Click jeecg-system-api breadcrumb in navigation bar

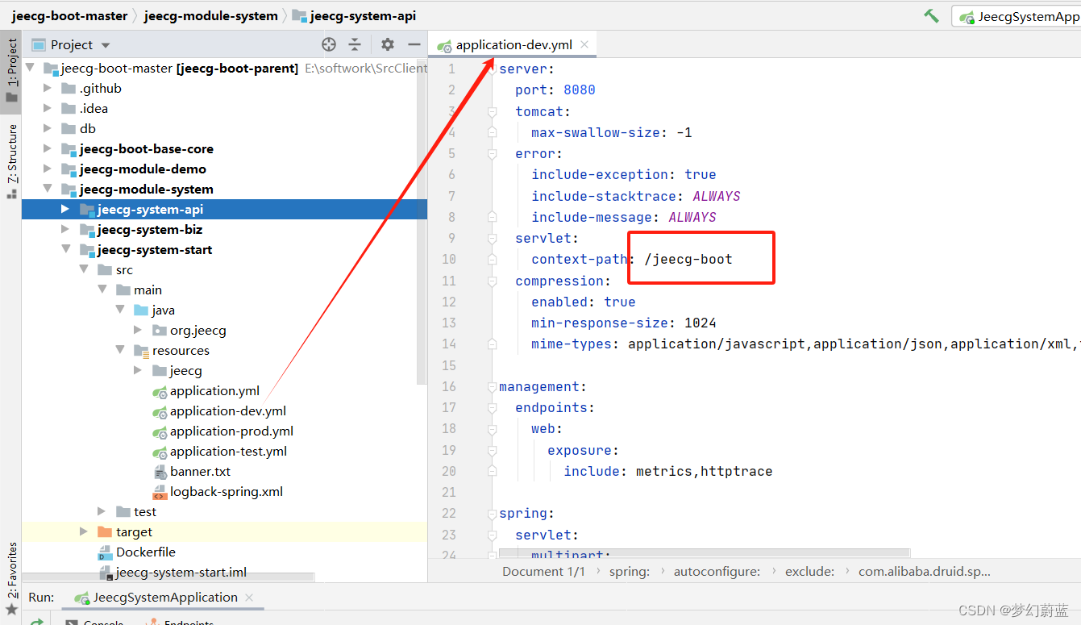click(355, 15)
